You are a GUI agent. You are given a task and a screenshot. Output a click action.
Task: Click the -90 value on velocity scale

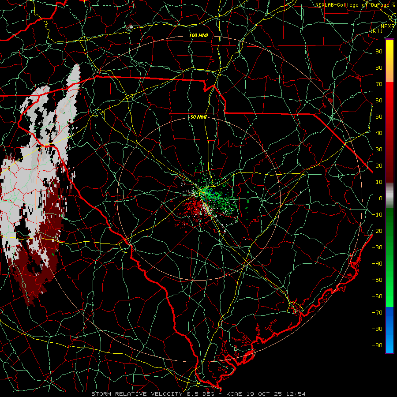point(378,345)
